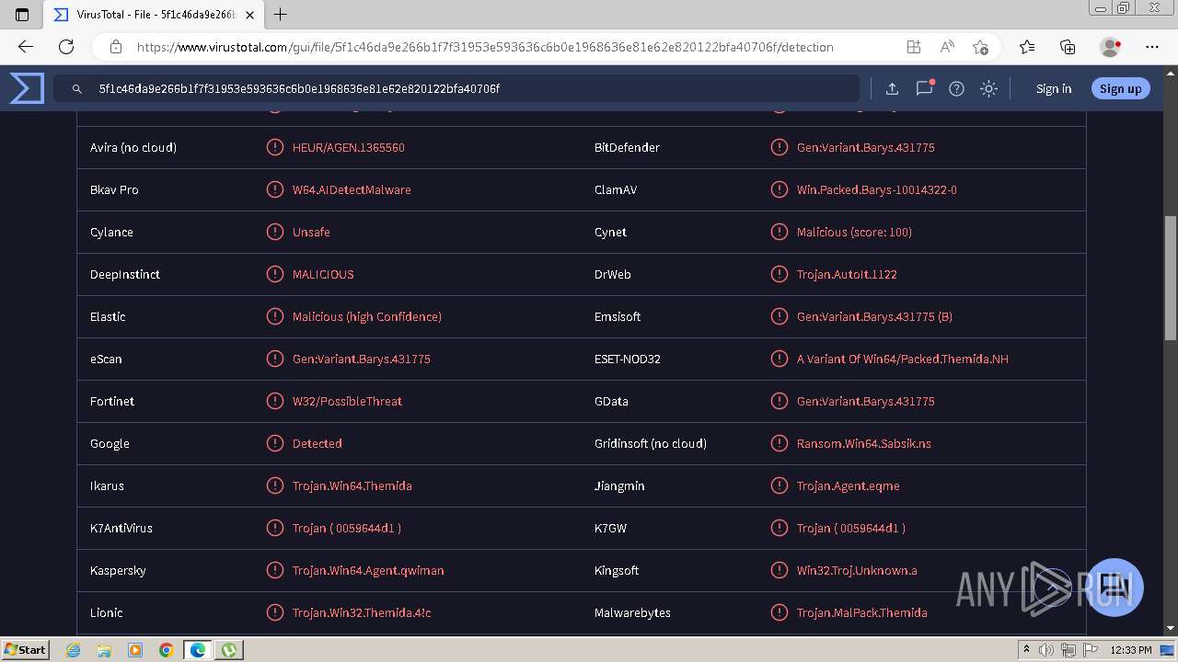
Task: Click Unsafe result for Cylance
Action: pos(311,232)
